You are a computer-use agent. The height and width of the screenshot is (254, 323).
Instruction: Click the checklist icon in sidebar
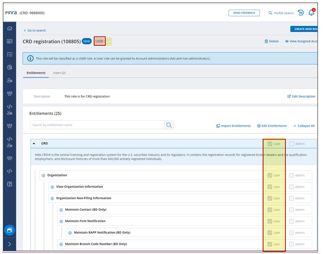click(10, 54)
